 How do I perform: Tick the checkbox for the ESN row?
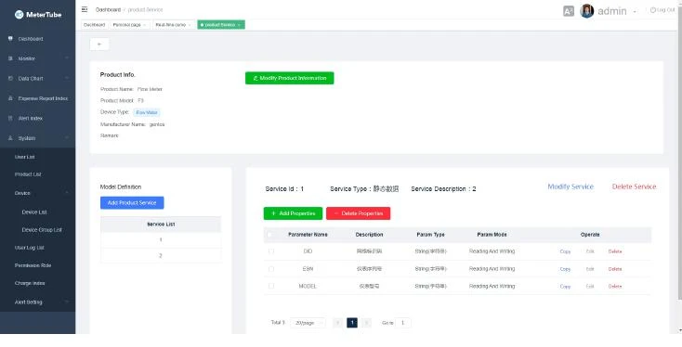(271, 269)
